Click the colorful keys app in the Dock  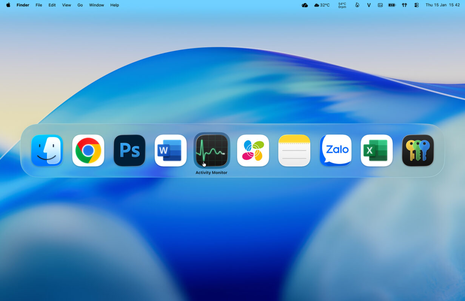pos(418,150)
